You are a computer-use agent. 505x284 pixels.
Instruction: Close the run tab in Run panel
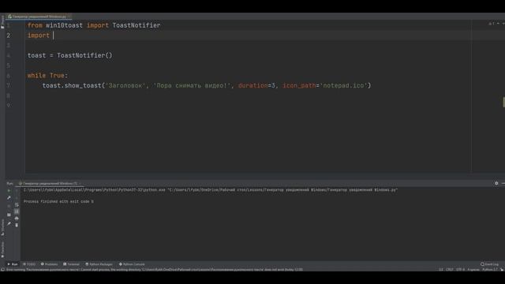(80, 184)
